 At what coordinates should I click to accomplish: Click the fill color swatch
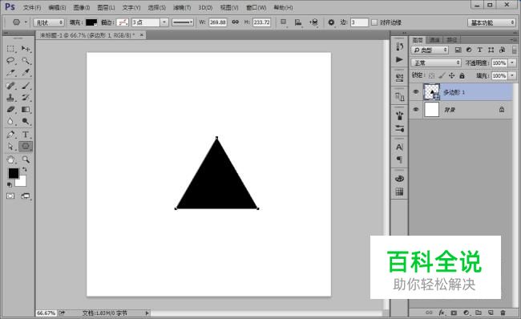tap(91, 22)
